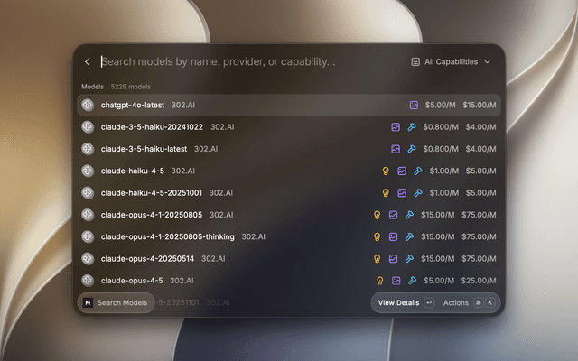Select the chatgpt-4o-latest model name
578x361 pixels.
133,105
